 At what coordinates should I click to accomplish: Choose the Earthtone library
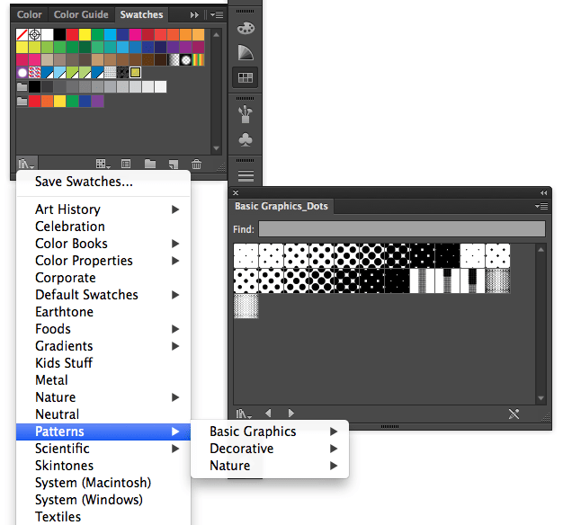[103, 312]
